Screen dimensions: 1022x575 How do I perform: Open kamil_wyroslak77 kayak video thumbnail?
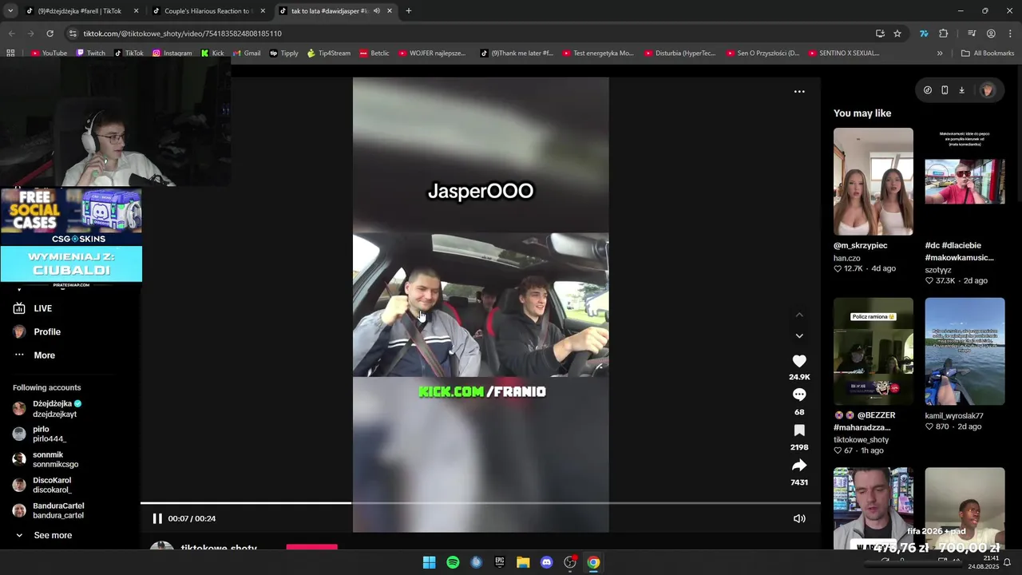(965, 351)
